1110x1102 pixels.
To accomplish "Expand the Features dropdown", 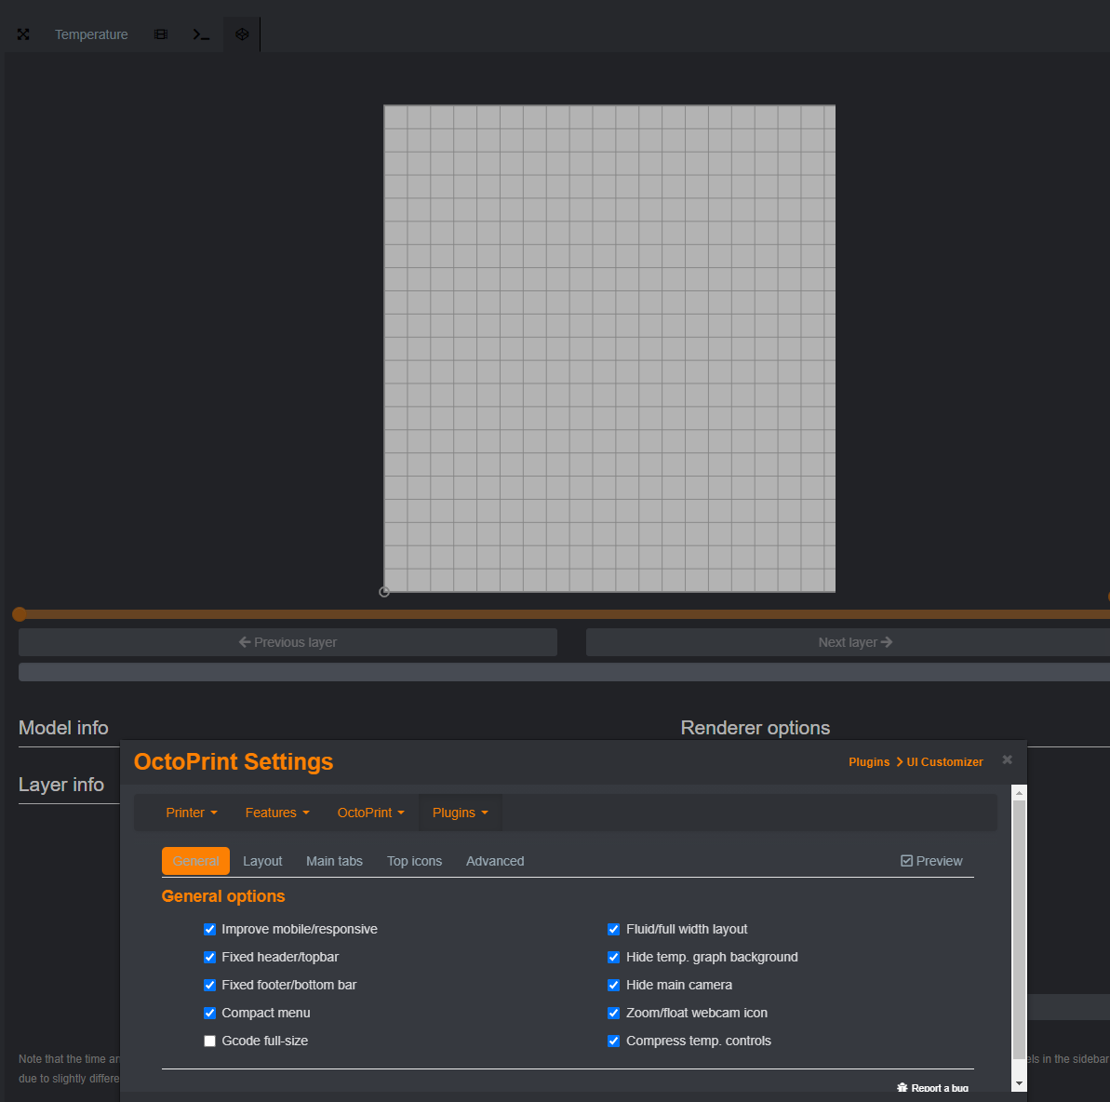I will [x=276, y=812].
